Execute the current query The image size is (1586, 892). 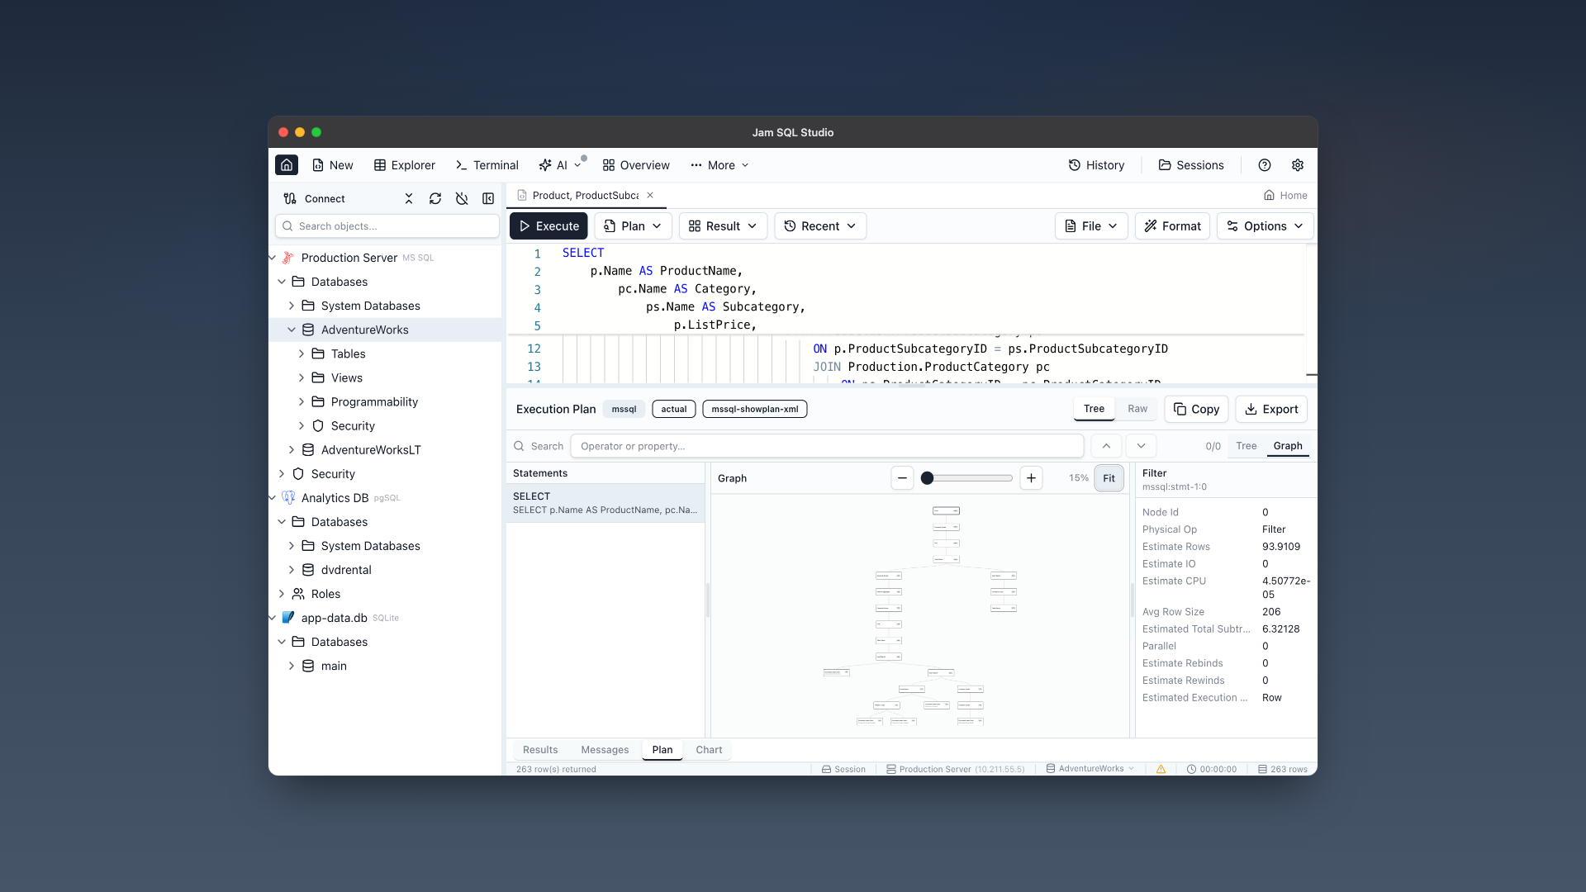click(548, 225)
